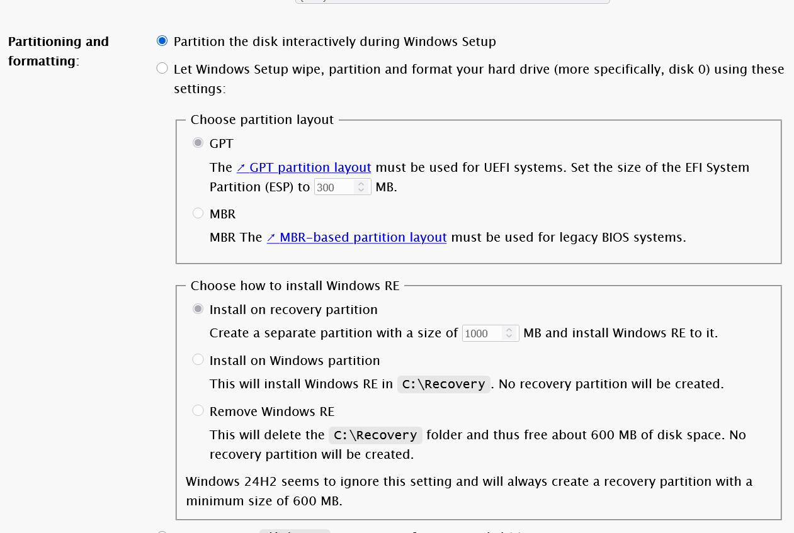Image resolution: width=794 pixels, height=533 pixels.
Task: Follow the 'MBR-based partition layout' link
Action: 356,237
